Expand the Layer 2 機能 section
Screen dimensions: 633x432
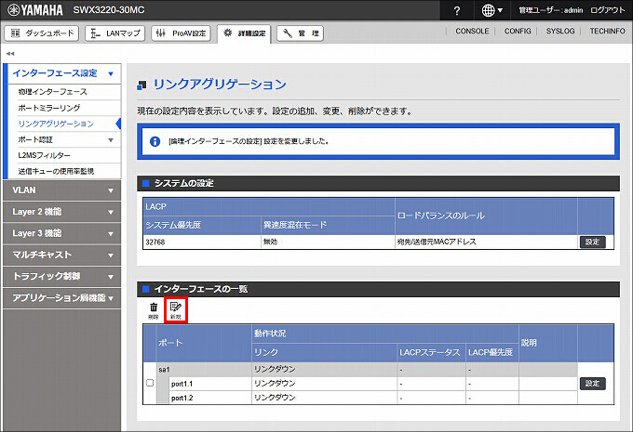point(61,211)
